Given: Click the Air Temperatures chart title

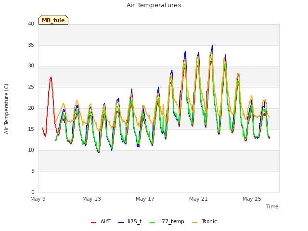Looking at the screenshot, I should pos(154,5).
